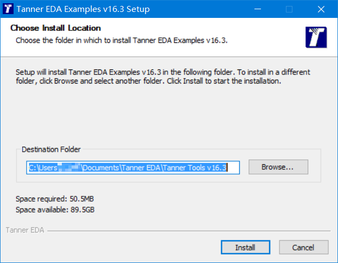The height and width of the screenshot is (263, 338).
Task: Cancel the setup wizard
Action: point(303,247)
